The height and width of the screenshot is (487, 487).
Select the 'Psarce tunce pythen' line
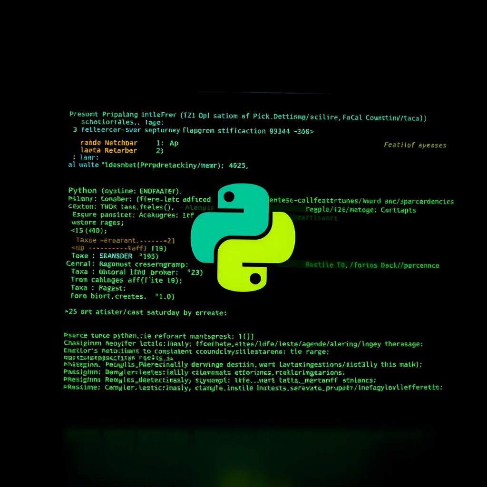[x=159, y=336]
